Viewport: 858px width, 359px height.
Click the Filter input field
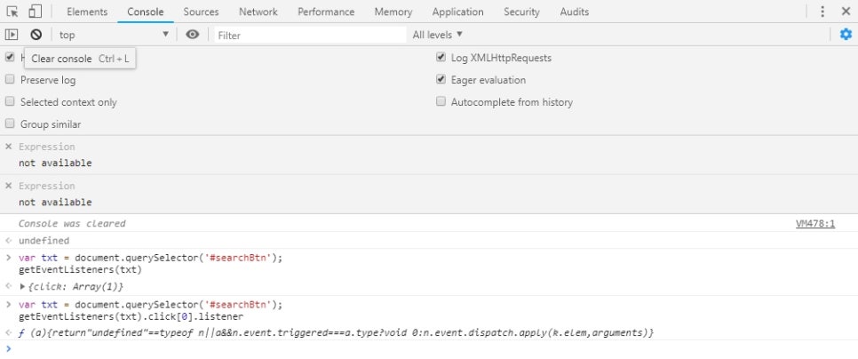coord(310,35)
